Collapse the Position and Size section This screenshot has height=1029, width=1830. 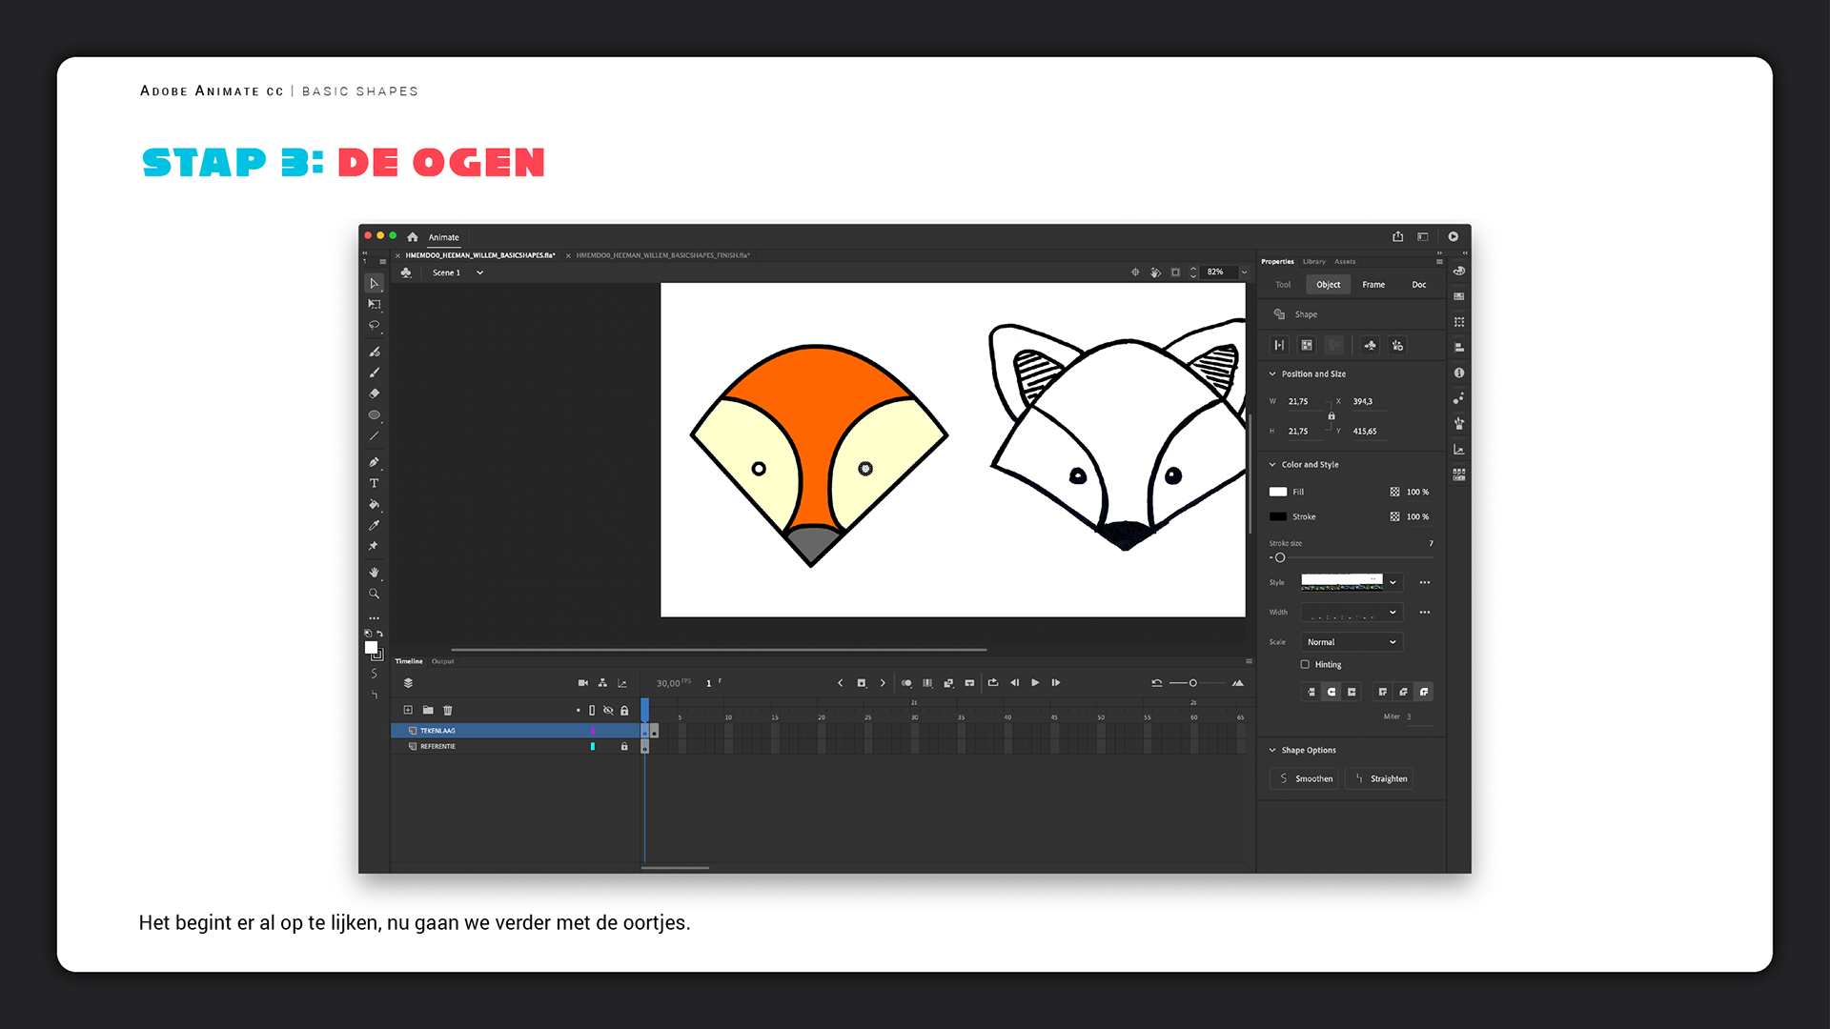(1272, 373)
